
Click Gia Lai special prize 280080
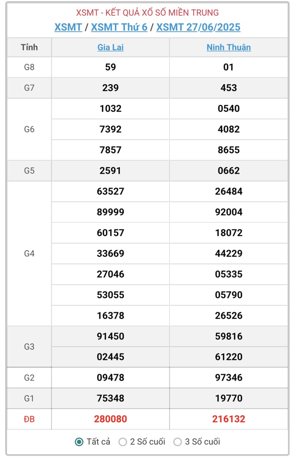[x=111, y=419]
